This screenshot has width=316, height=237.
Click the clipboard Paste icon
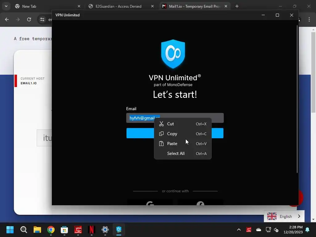[x=161, y=143]
